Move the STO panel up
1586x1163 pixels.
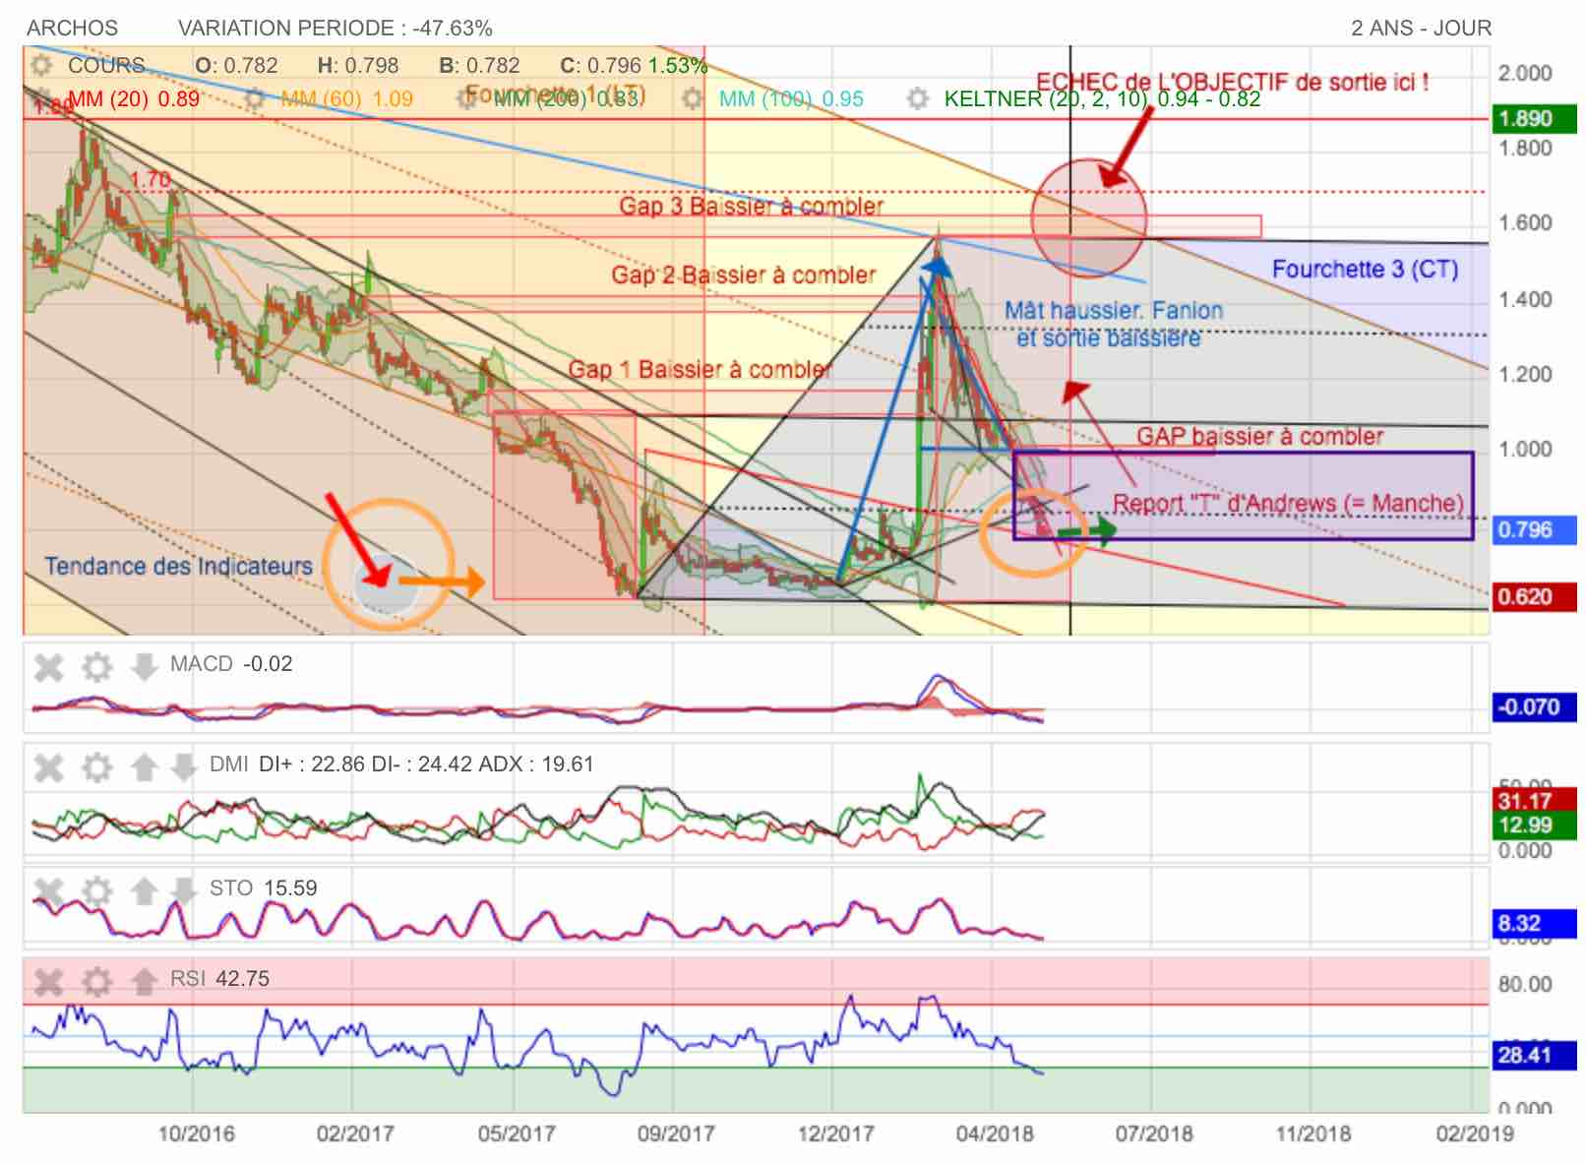(x=144, y=890)
